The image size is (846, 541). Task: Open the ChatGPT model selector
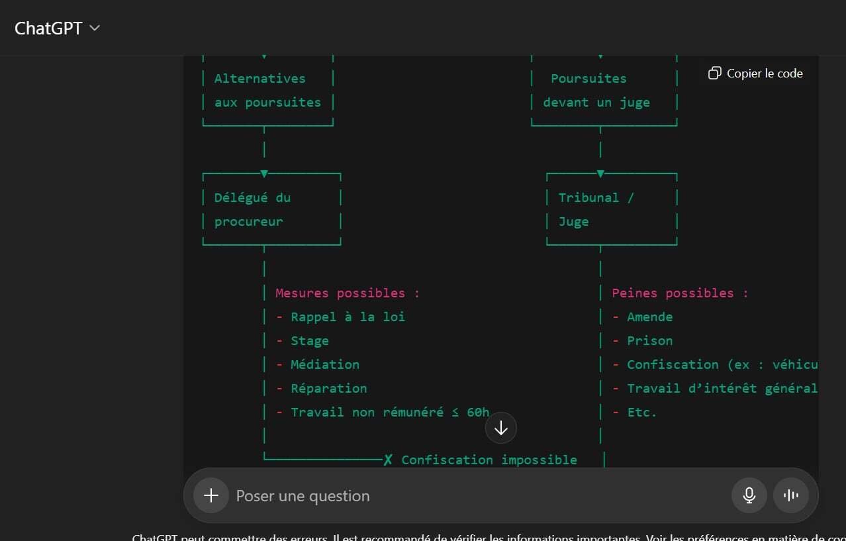(x=56, y=28)
